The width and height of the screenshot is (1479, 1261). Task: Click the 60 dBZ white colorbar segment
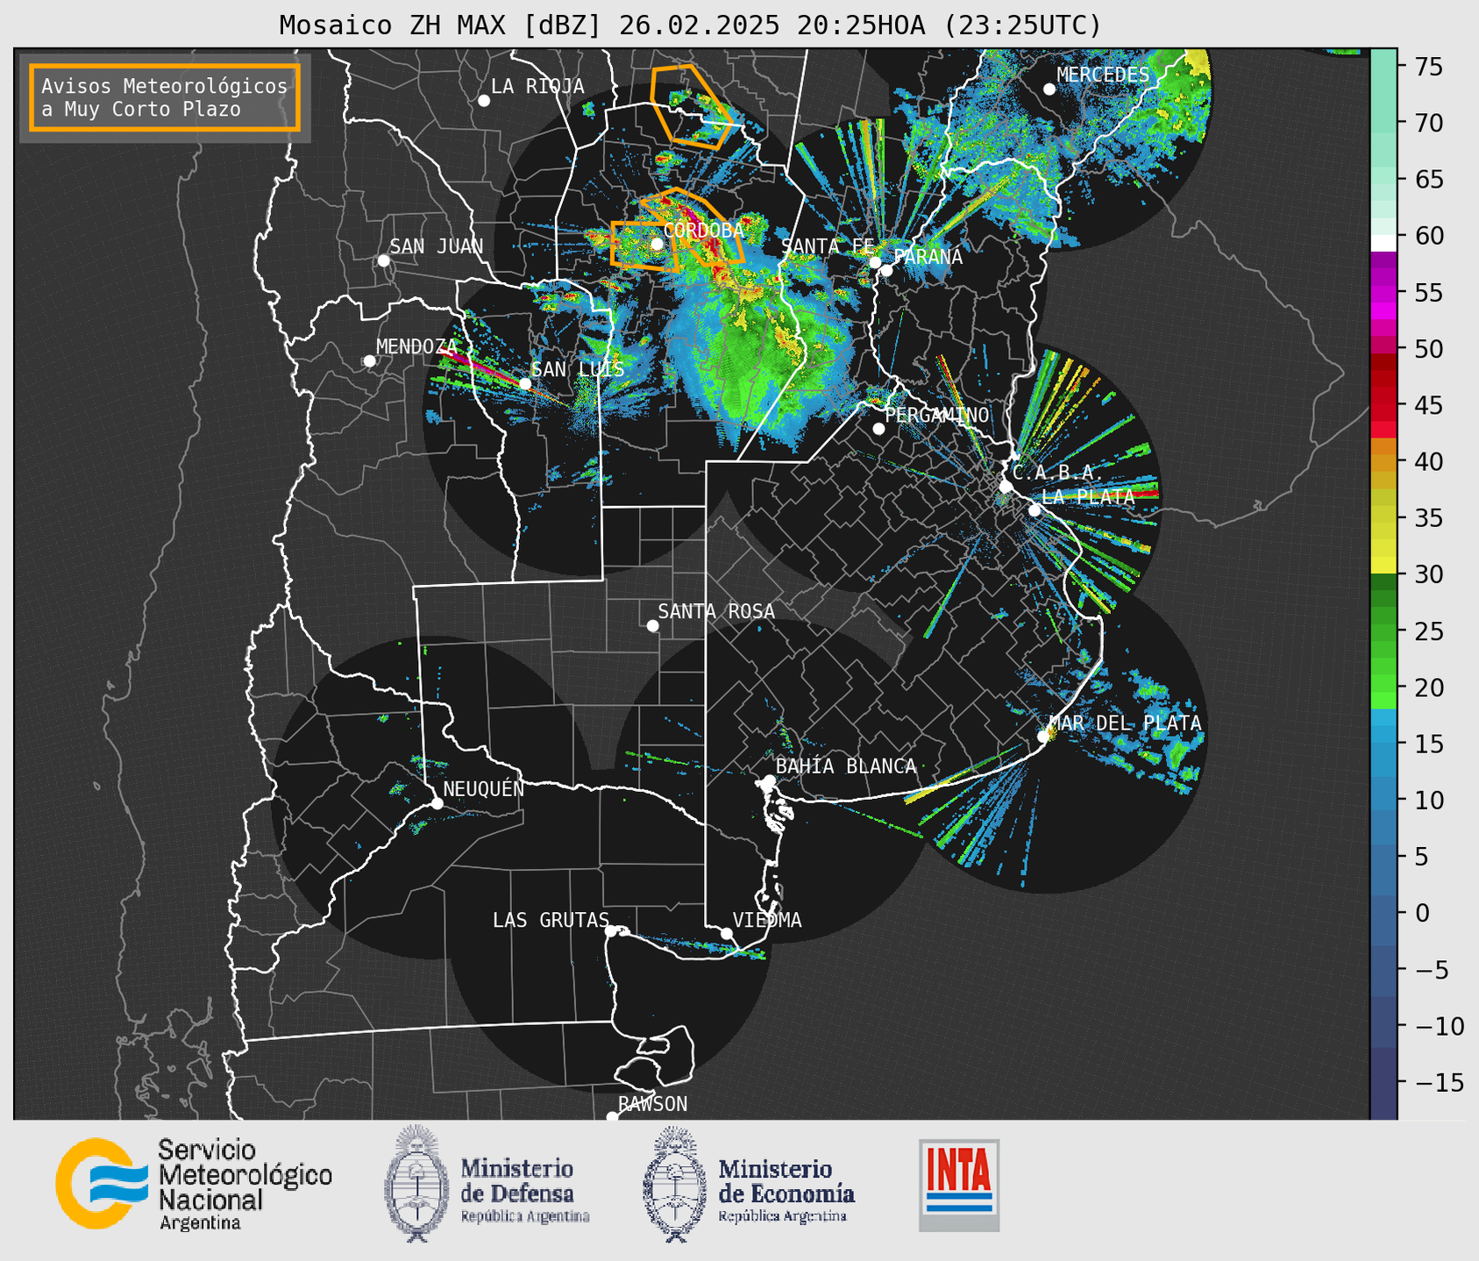1383,242
